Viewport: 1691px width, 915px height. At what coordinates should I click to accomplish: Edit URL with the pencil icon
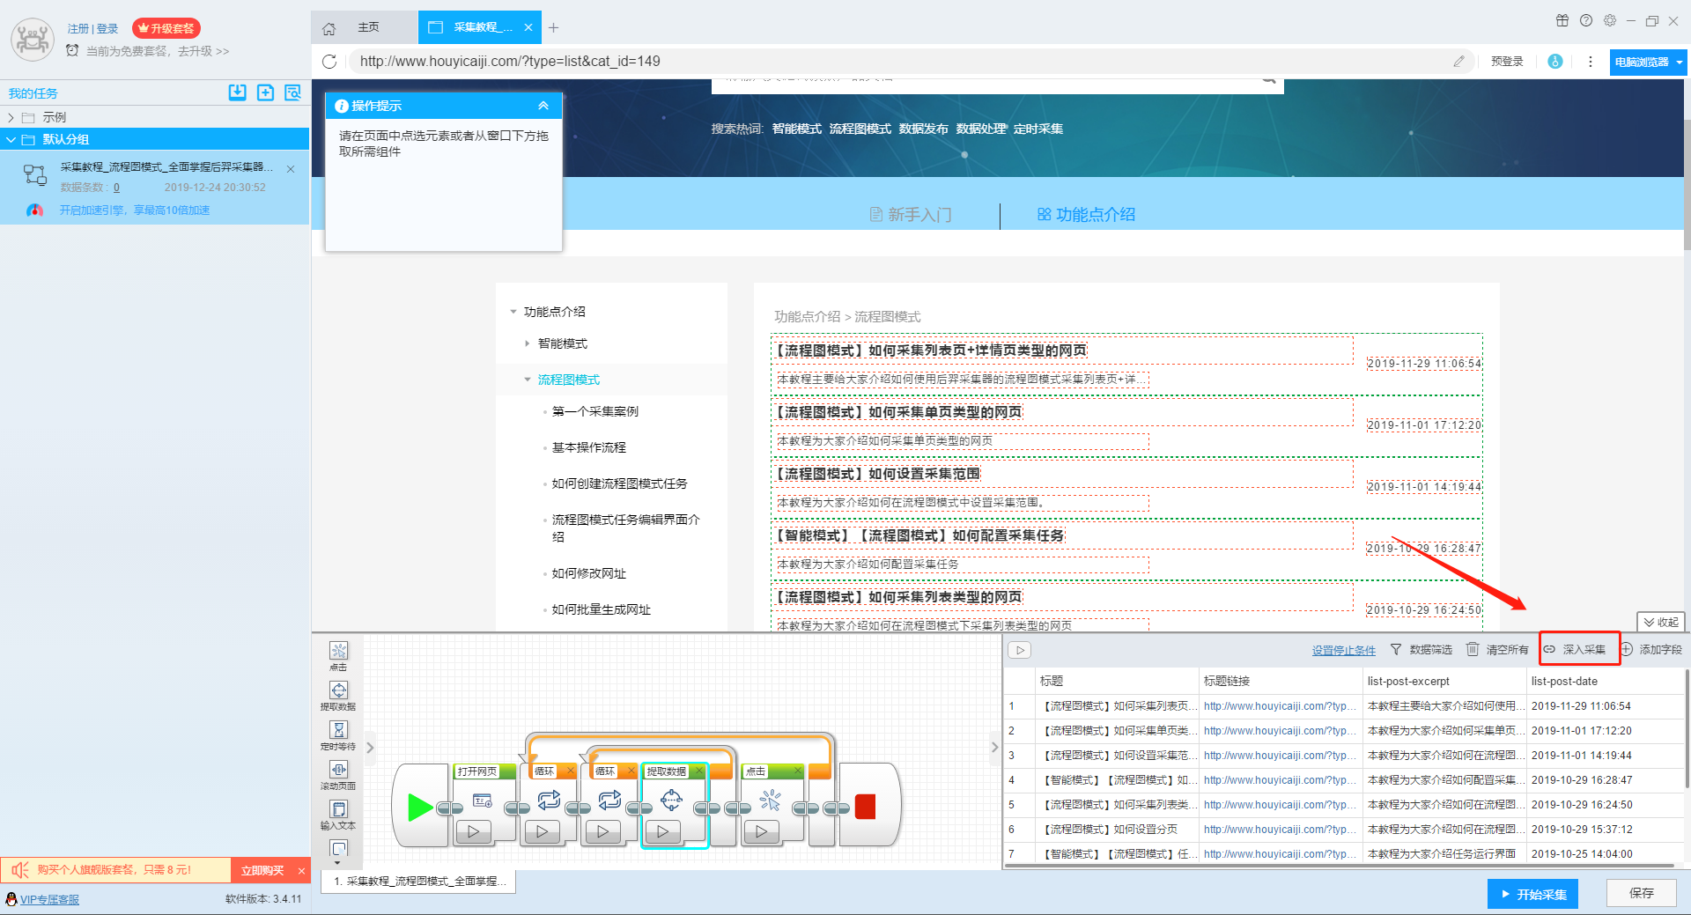point(1459,62)
